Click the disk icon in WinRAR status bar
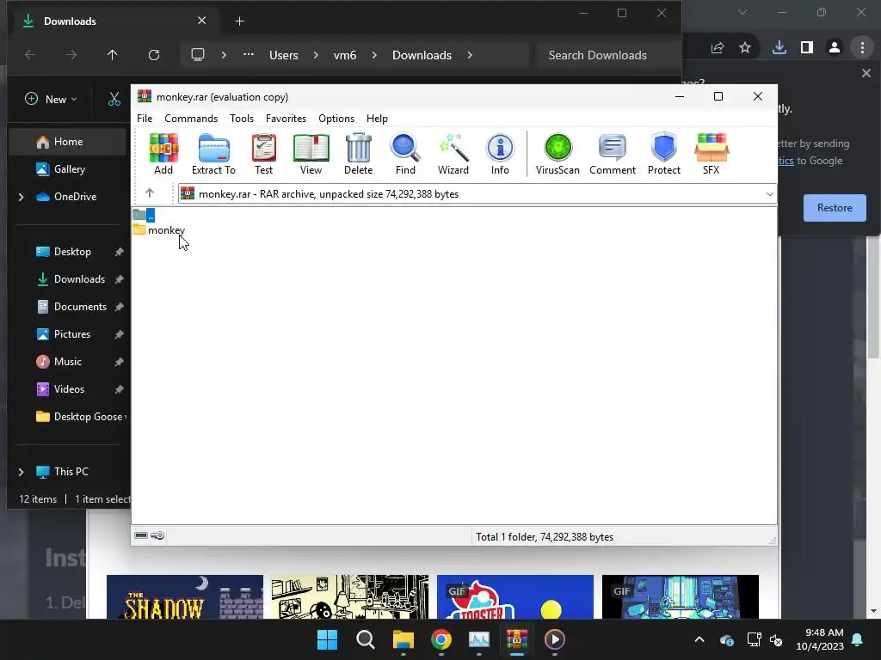 141,535
